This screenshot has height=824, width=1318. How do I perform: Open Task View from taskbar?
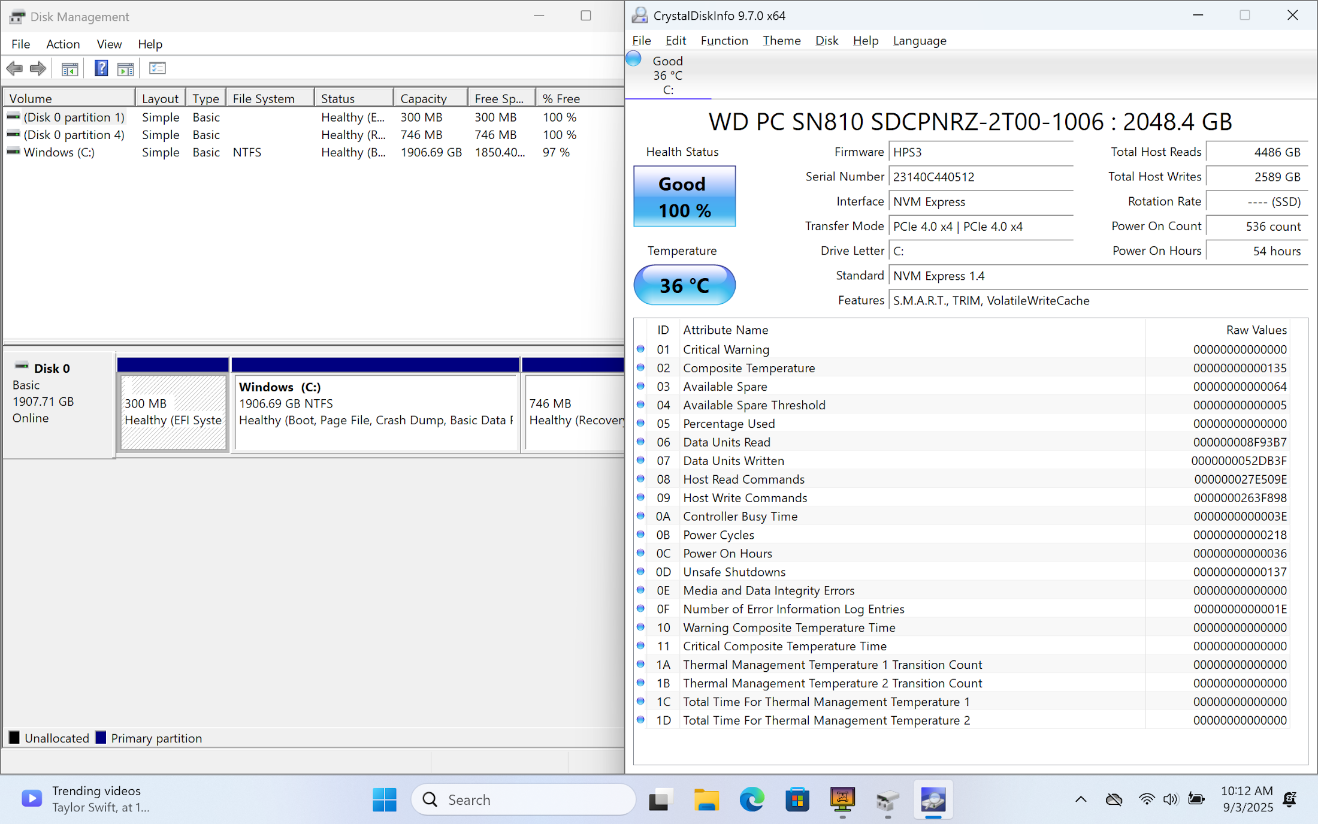(x=661, y=799)
